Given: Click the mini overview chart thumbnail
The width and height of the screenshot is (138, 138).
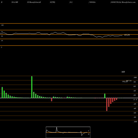Looking at the screenshot, I should (x=68, y=132).
